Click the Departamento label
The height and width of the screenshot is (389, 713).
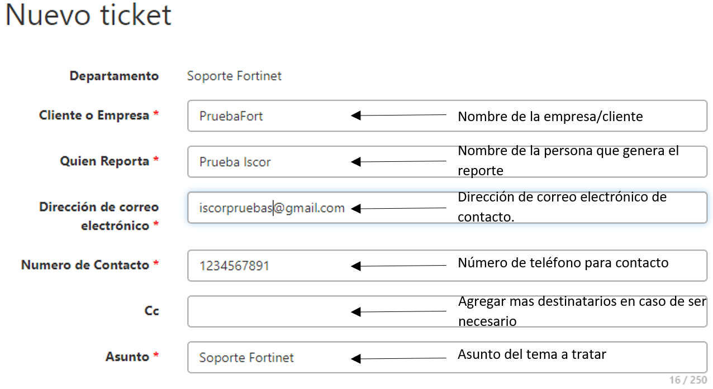tap(114, 76)
